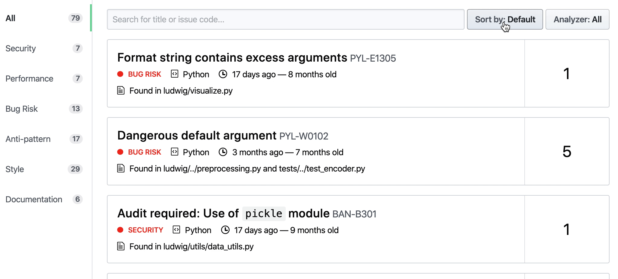Switch to the All issues view
The image size is (618, 279).
[10, 18]
